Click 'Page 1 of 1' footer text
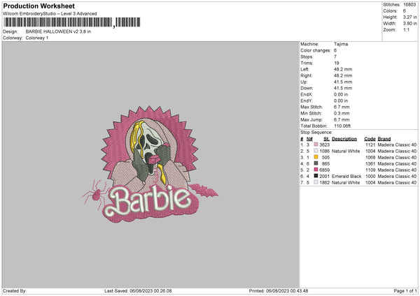This screenshot has width=420, height=296. (x=405, y=290)
